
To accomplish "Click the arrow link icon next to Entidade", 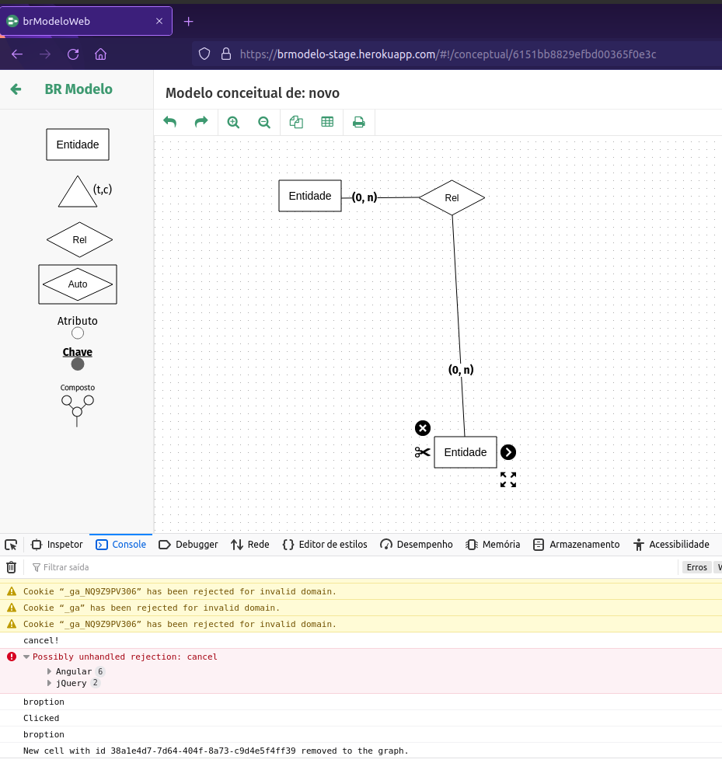I will pos(508,452).
